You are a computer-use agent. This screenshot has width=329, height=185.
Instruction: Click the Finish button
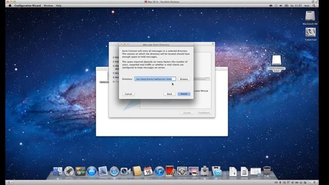pyautogui.click(x=184, y=94)
